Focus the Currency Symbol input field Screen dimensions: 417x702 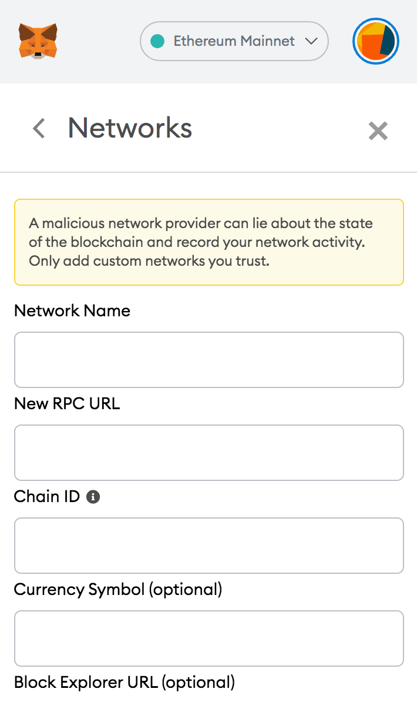coord(208,639)
